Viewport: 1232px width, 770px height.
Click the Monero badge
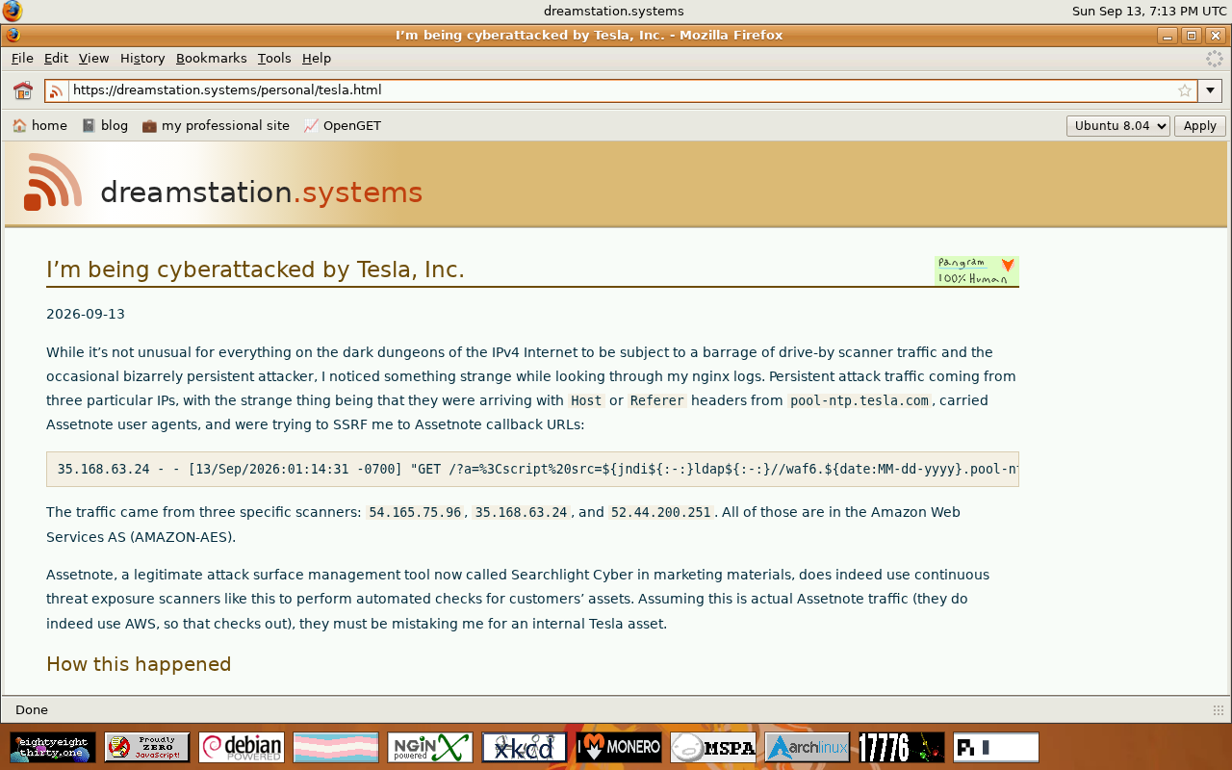(619, 748)
